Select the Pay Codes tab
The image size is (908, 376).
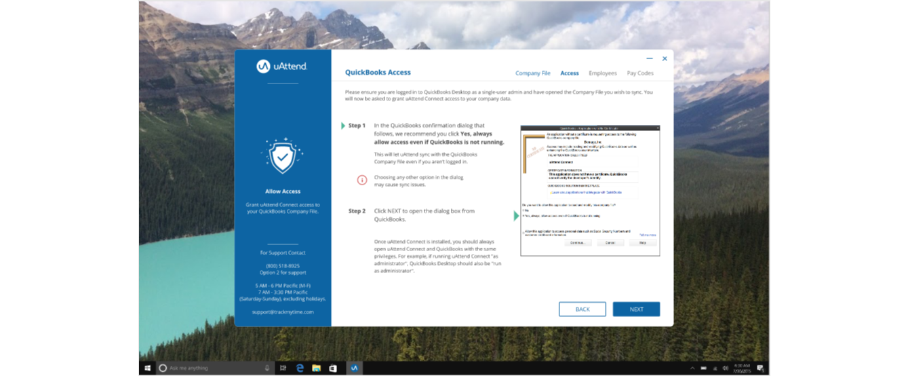point(640,73)
